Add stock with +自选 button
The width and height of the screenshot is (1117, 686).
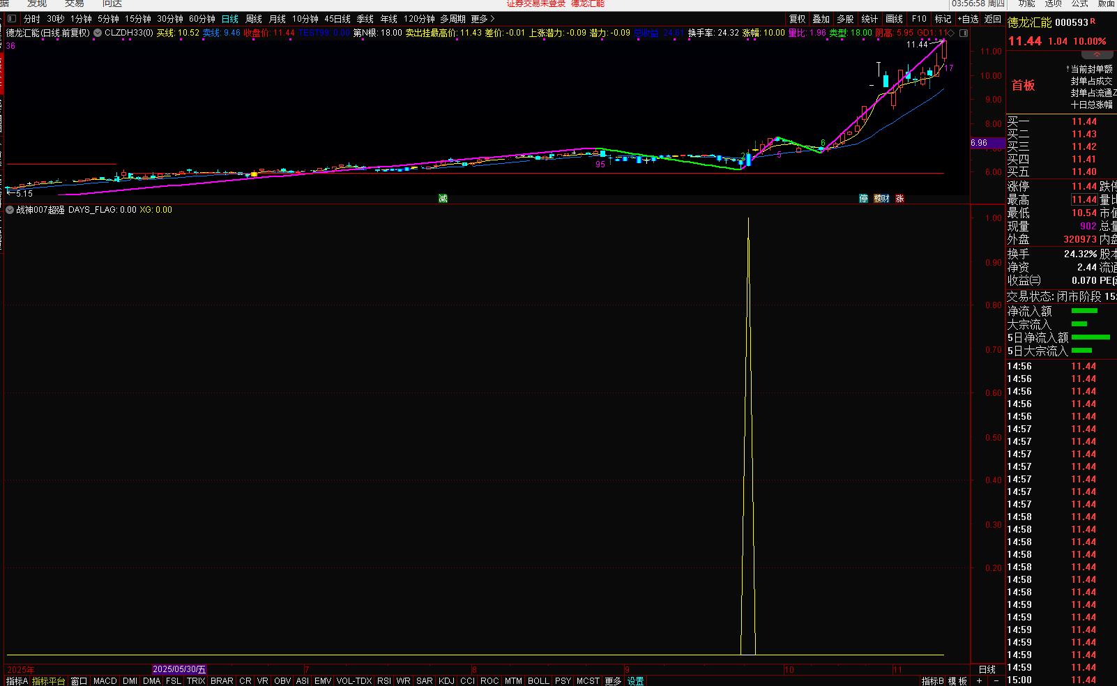point(968,19)
